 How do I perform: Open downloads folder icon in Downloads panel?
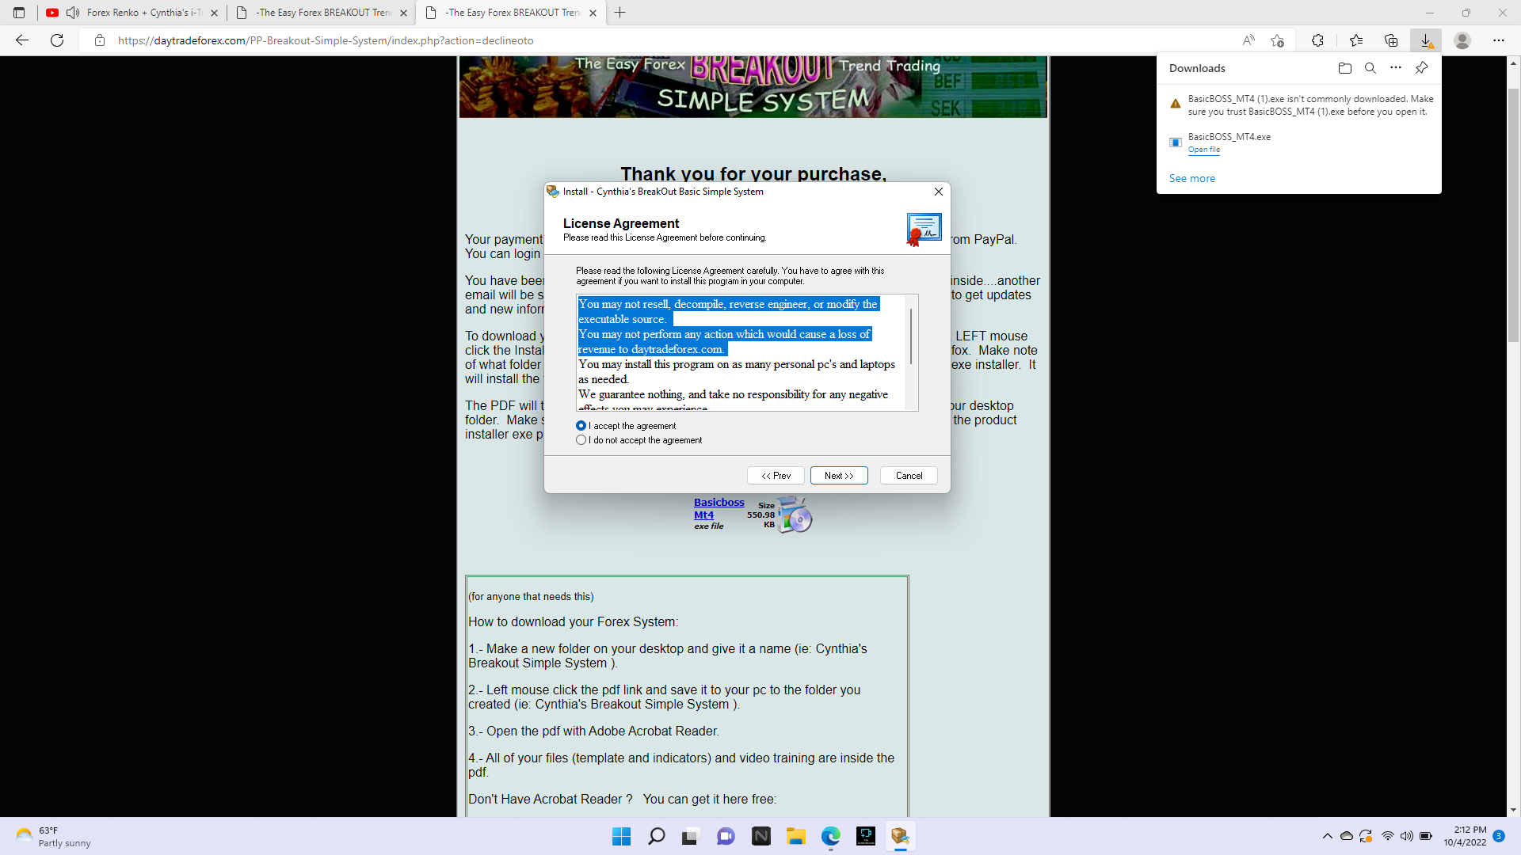point(1344,68)
